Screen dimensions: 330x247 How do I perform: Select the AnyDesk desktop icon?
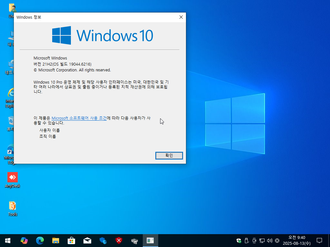pyautogui.click(x=13, y=180)
